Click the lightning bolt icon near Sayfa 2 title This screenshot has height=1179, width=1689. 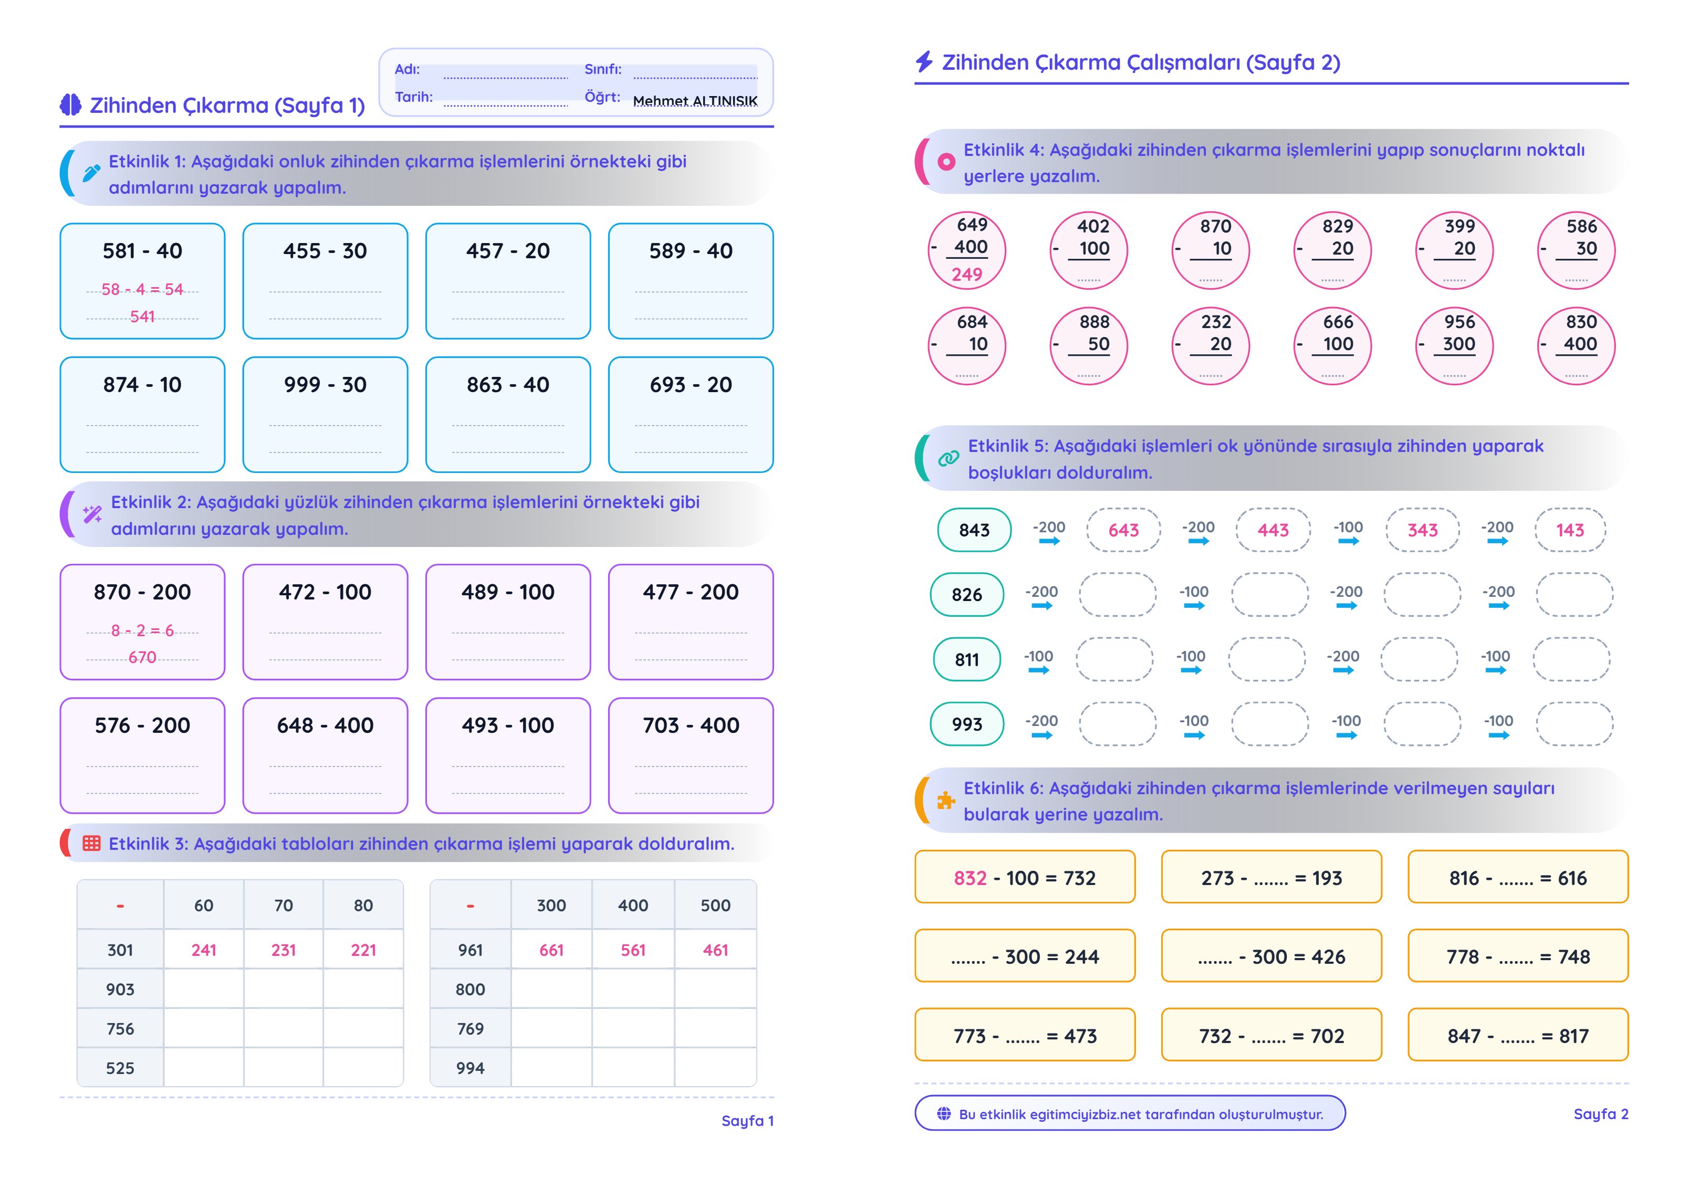(924, 62)
